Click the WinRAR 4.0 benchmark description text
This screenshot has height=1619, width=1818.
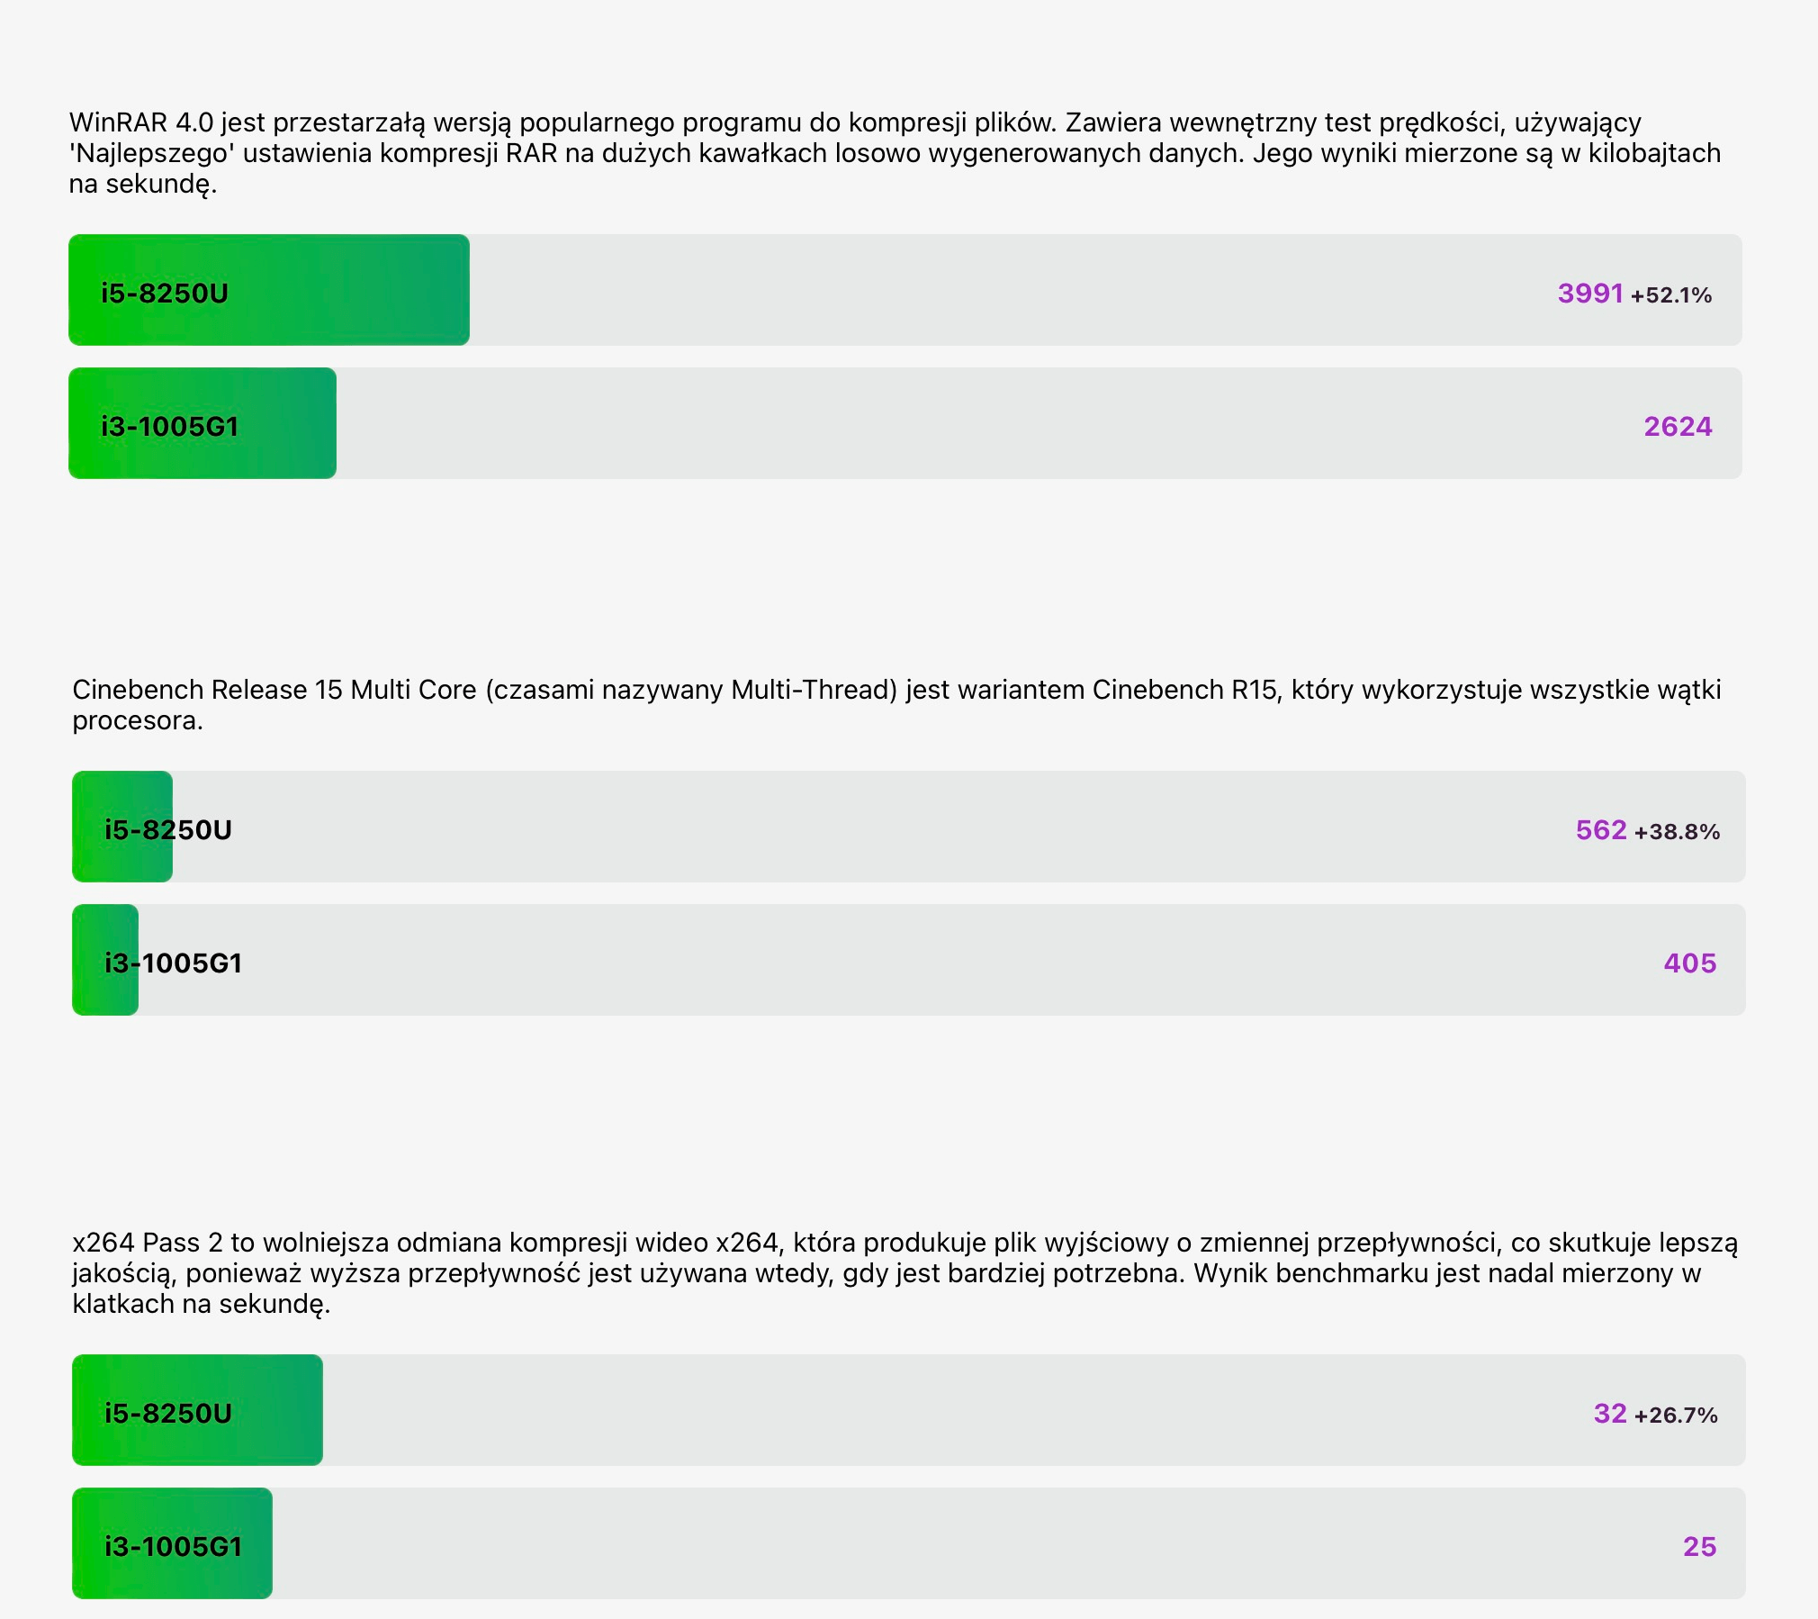pyautogui.click(x=895, y=153)
